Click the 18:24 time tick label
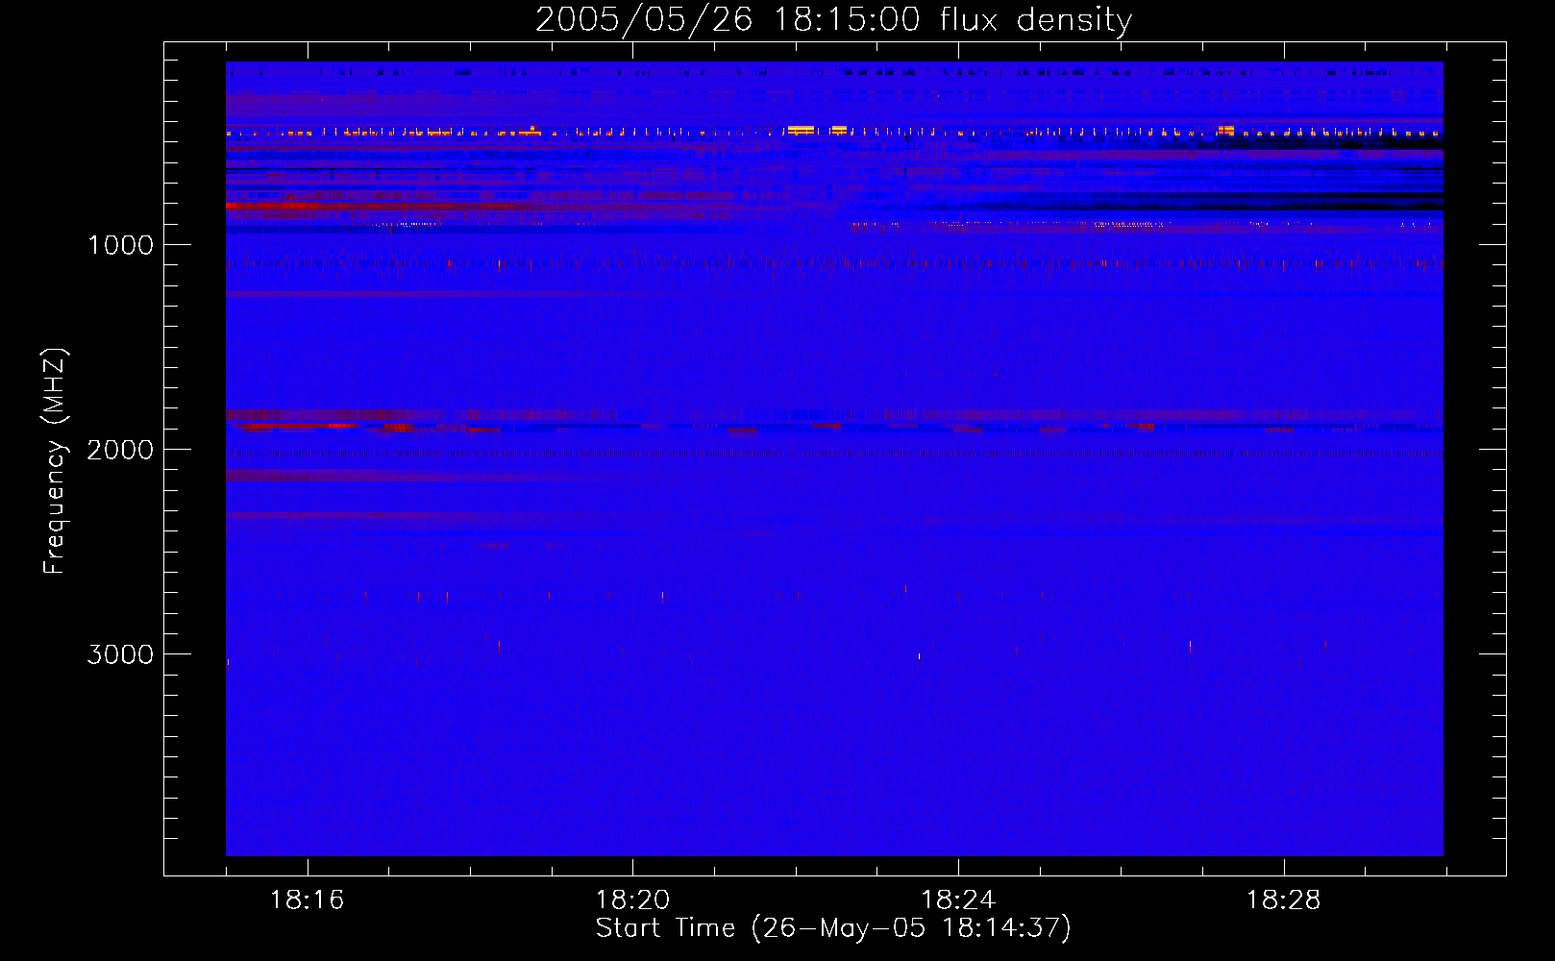This screenshot has width=1555, height=961. (x=958, y=900)
